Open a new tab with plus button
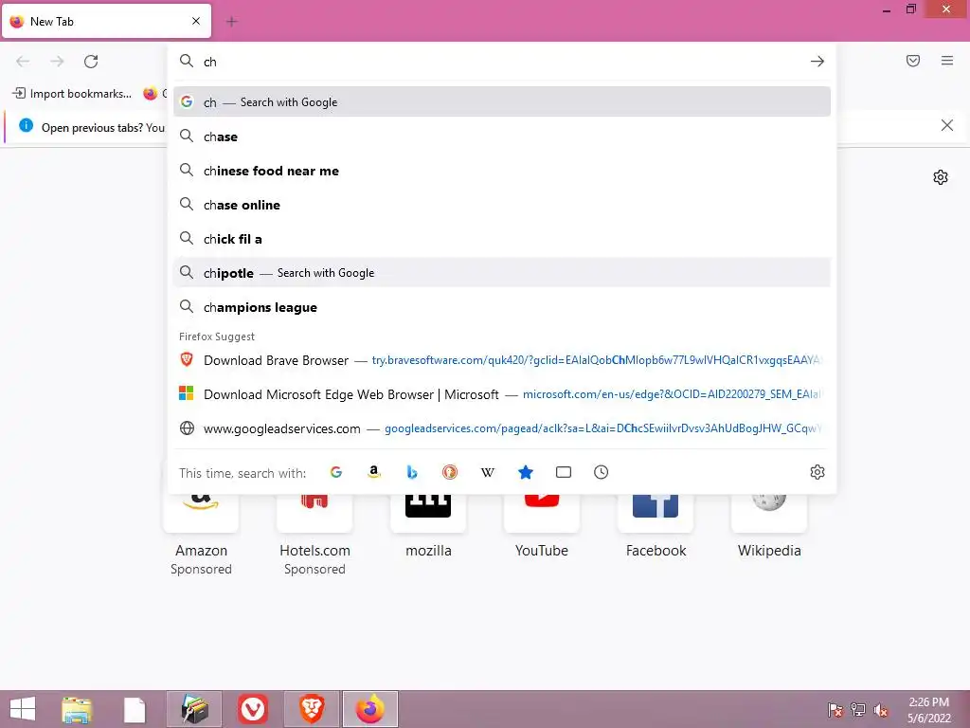The image size is (970, 728). click(x=232, y=22)
